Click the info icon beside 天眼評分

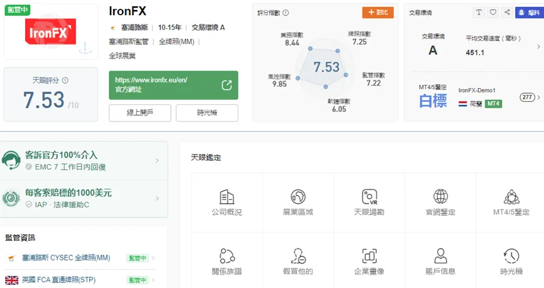coord(65,80)
